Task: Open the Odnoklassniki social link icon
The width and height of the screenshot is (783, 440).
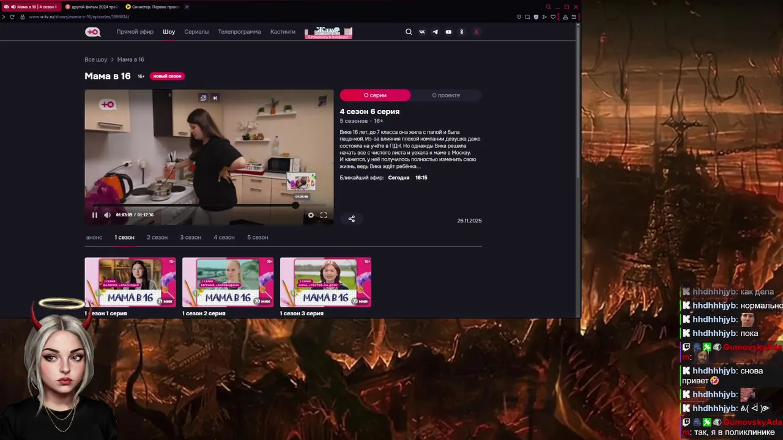Action: coord(462,32)
